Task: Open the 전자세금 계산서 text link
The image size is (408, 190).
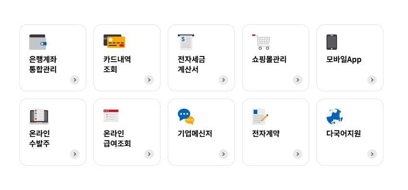Action: [191, 65]
